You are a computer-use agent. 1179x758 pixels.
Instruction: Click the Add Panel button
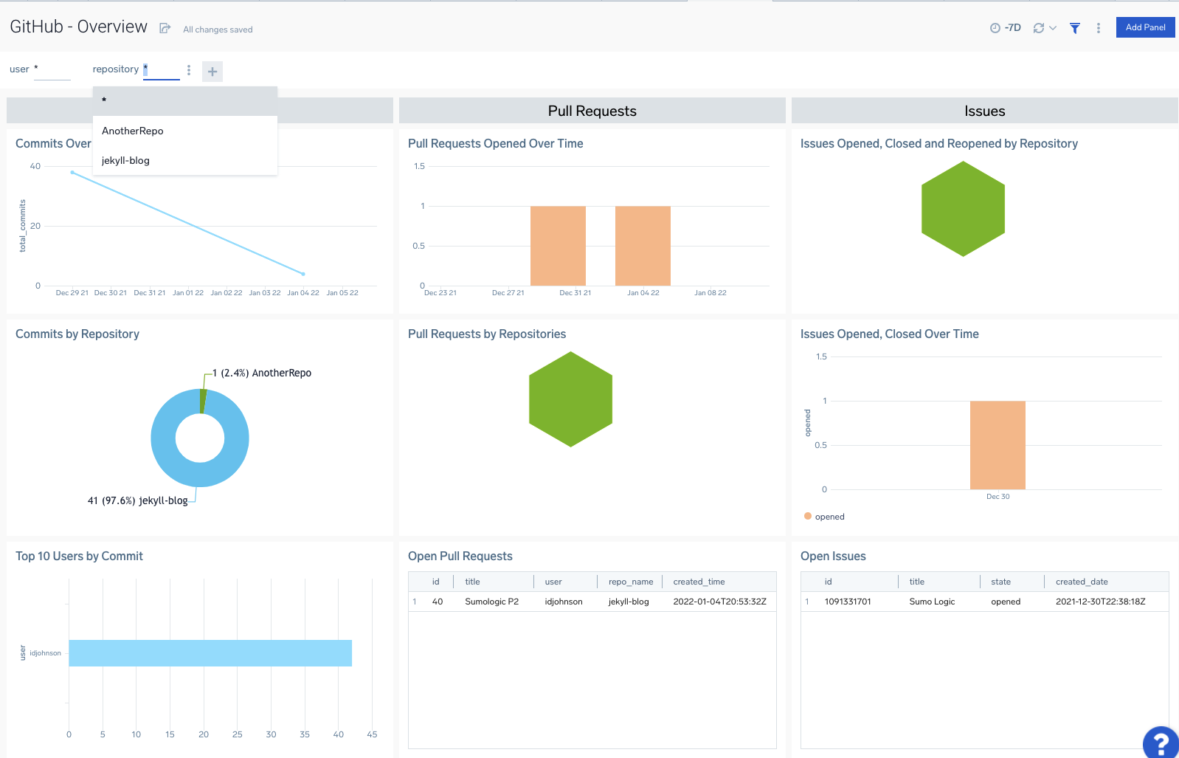pyautogui.click(x=1145, y=27)
